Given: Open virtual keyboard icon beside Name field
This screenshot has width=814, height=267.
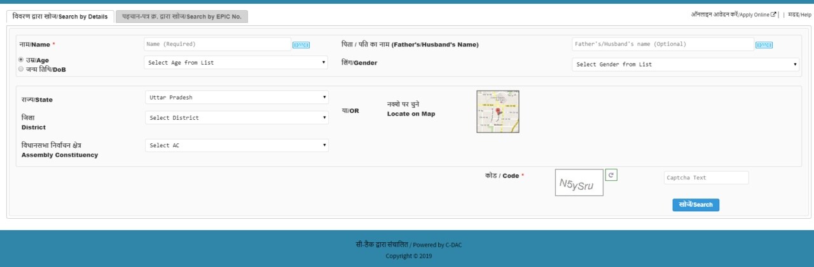Looking at the screenshot, I should (301, 45).
